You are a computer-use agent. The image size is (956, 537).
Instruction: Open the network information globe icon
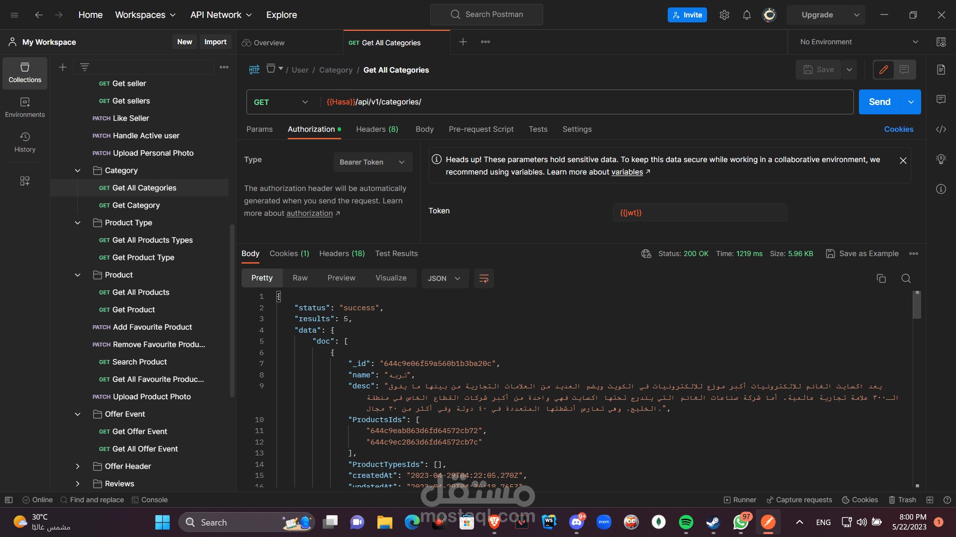[x=646, y=254]
